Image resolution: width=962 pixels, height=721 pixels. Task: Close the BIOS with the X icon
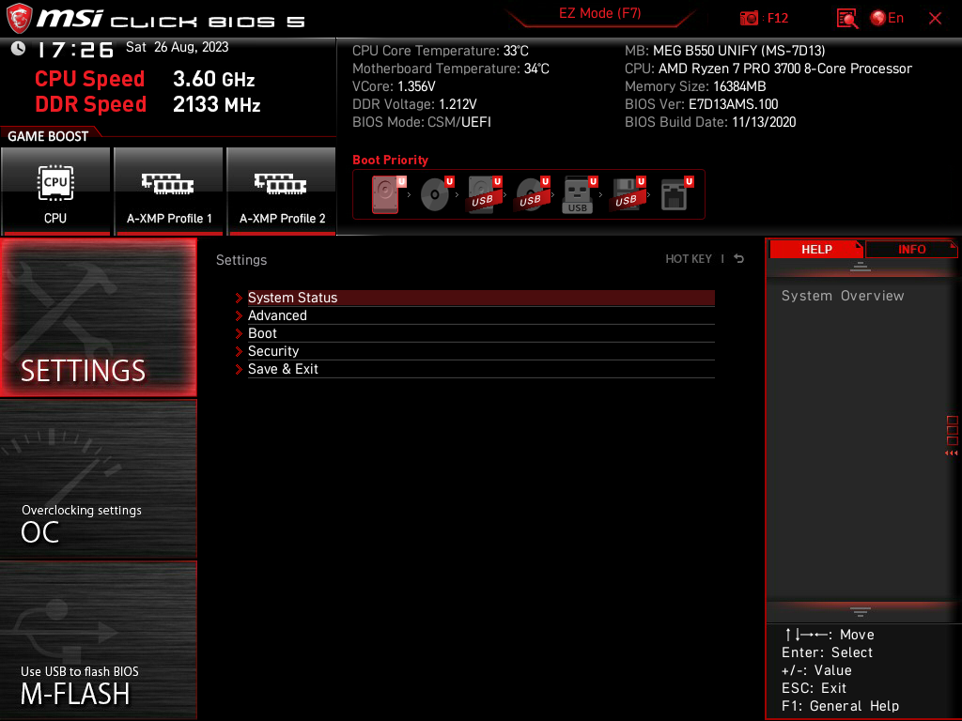pos(935,19)
